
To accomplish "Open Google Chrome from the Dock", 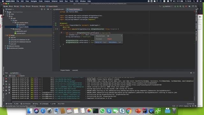I will coord(128,111).
